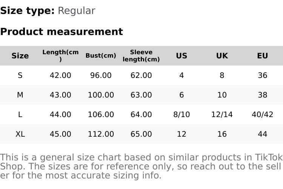Select the XL size row label
This screenshot has width=283, height=189.
click(20, 134)
